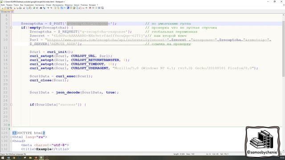Toggle synchronized horizontal scrolling icon
The image size is (285, 160).
pos(58,8)
